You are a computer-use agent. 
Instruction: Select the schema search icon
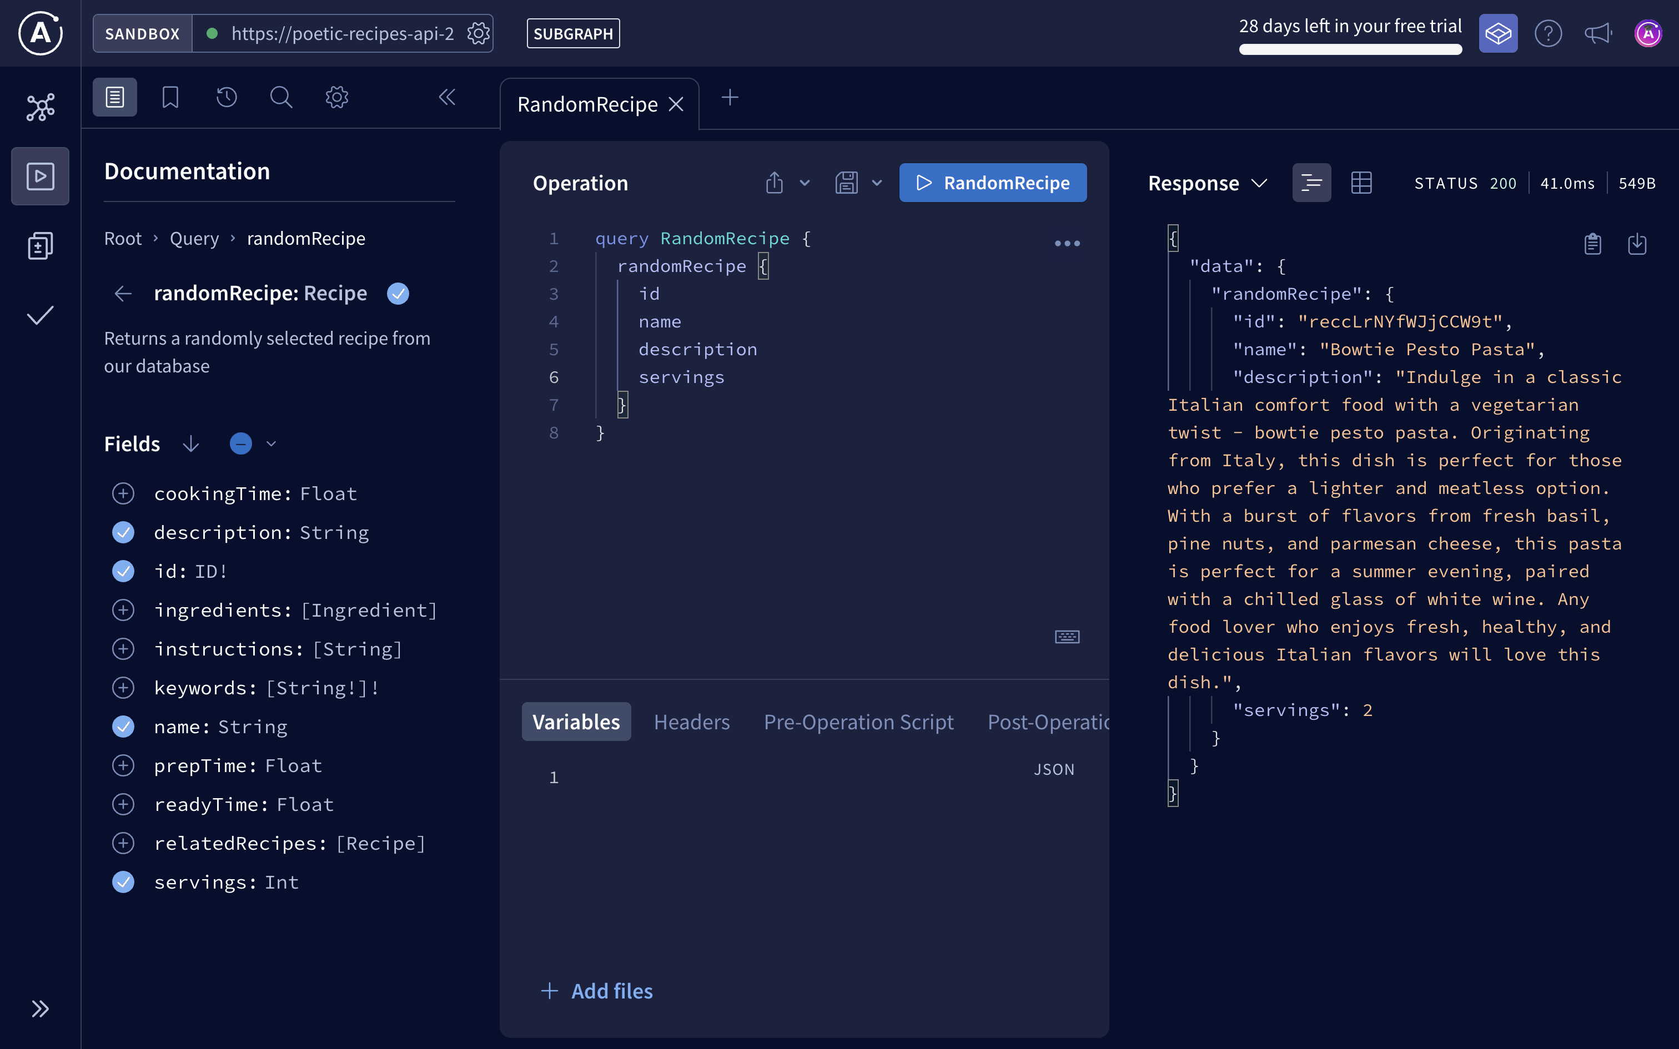(281, 97)
